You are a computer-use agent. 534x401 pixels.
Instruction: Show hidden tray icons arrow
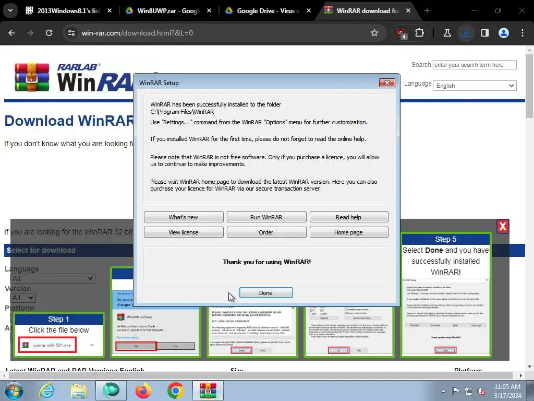click(x=443, y=391)
